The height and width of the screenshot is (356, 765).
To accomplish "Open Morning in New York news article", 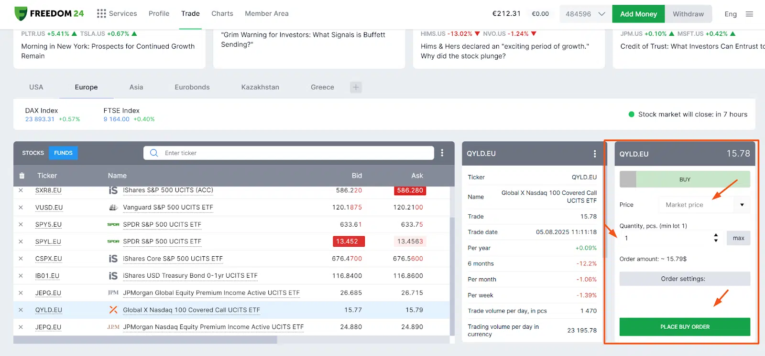I will pyautogui.click(x=108, y=51).
